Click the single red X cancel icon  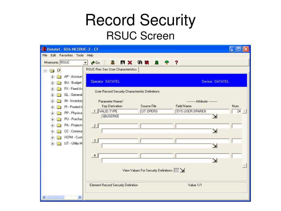[130, 62]
